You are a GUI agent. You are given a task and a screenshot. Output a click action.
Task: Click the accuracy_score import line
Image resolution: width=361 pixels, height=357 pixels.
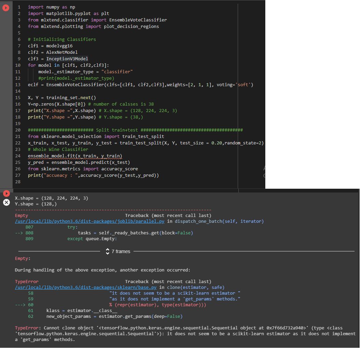click(83, 169)
